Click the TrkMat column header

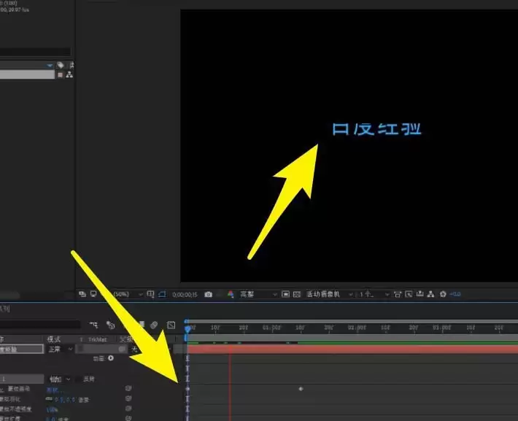point(97,339)
